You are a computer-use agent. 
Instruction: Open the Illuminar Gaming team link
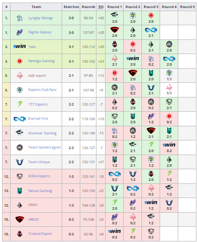point(42,133)
